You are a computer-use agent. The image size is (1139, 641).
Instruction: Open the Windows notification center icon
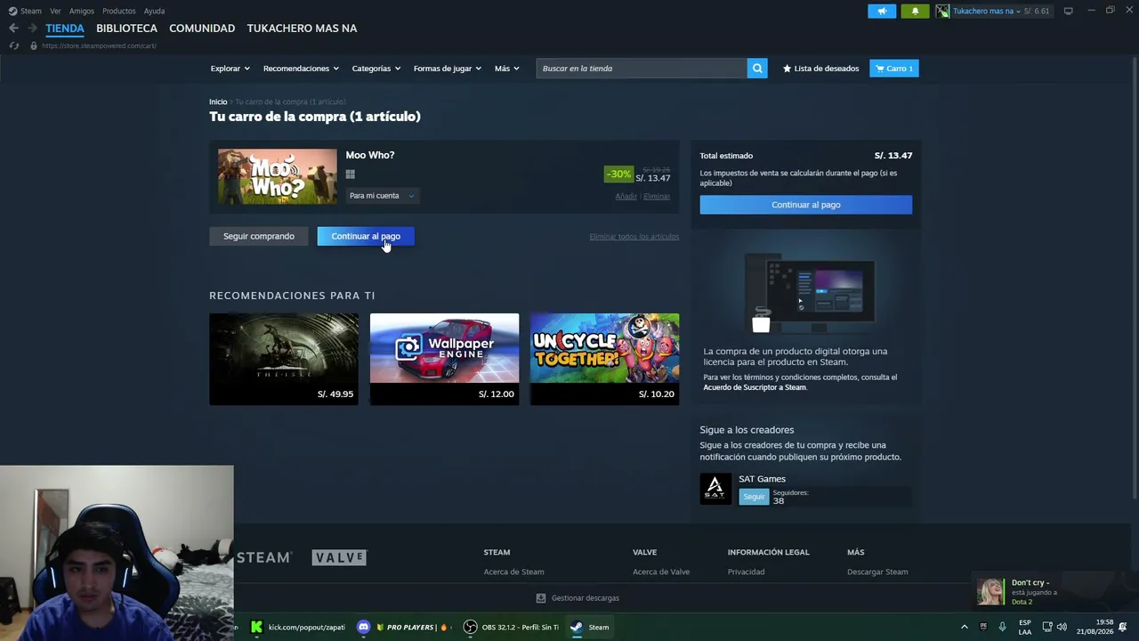1123,627
